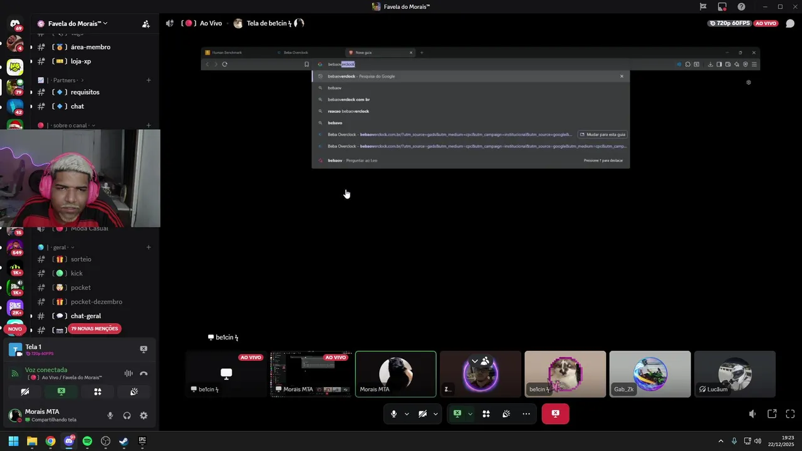Image resolution: width=802 pixels, height=451 pixels.
Task: Open noise suppression waveform icon
Action: point(128,373)
